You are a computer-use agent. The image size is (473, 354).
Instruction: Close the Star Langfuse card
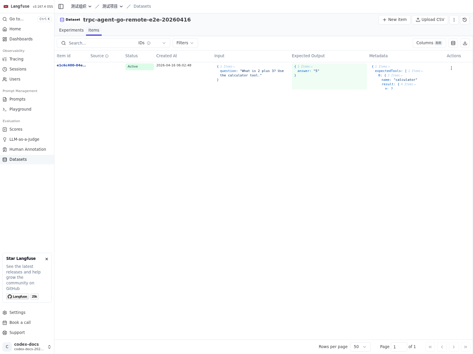[47, 259]
